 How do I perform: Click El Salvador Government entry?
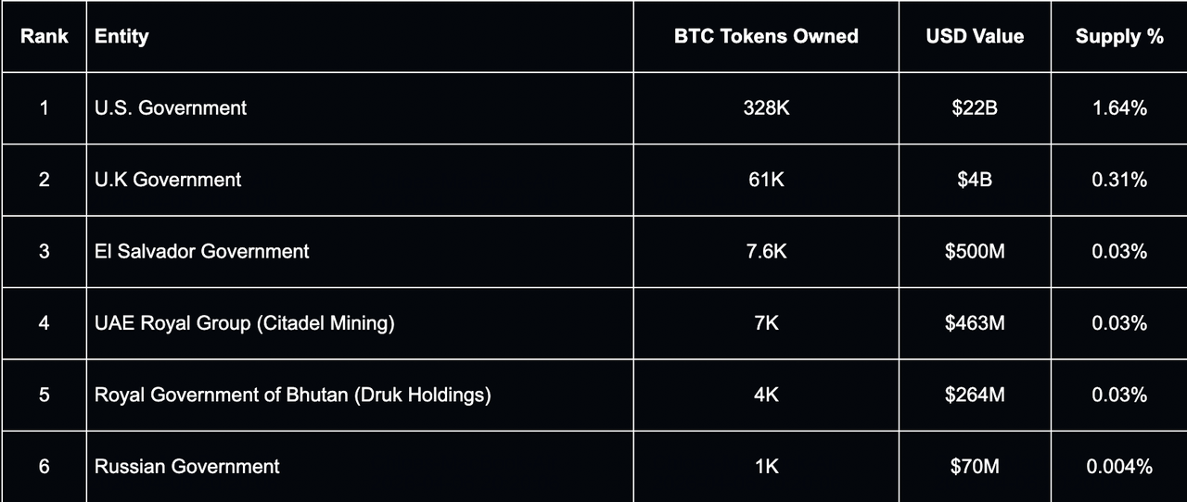pyautogui.click(x=202, y=251)
